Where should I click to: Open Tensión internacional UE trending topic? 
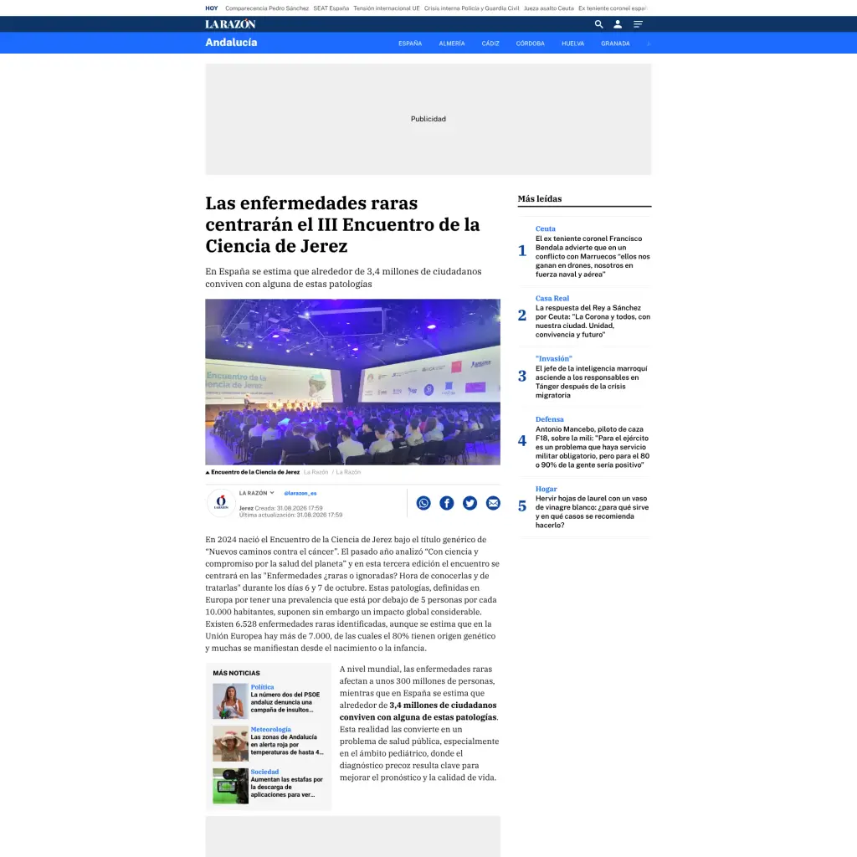click(387, 8)
